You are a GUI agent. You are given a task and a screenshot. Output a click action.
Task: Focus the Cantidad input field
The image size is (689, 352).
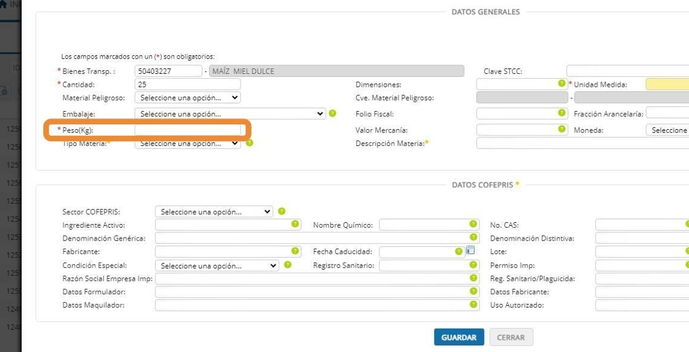(188, 84)
